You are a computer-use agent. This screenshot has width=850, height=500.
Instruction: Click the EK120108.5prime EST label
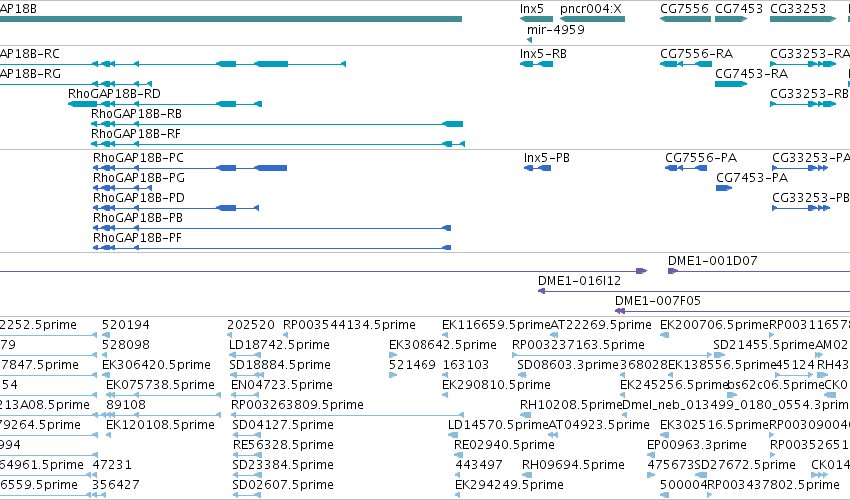[160, 426]
